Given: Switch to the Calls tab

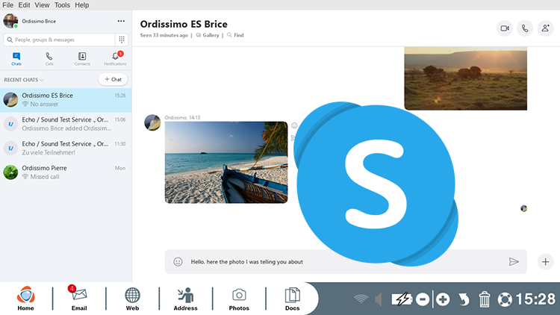Looking at the screenshot, I should click(x=49, y=59).
